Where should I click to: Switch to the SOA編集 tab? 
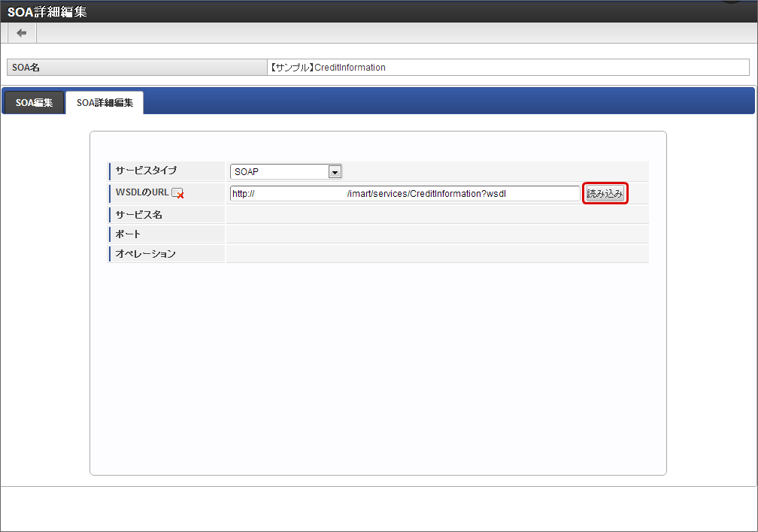(x=34, y=102)
